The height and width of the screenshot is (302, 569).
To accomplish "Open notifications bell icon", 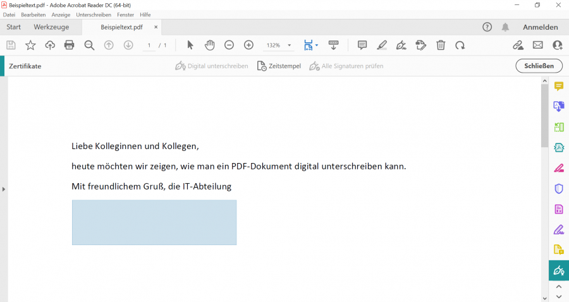I will (505, 27).
